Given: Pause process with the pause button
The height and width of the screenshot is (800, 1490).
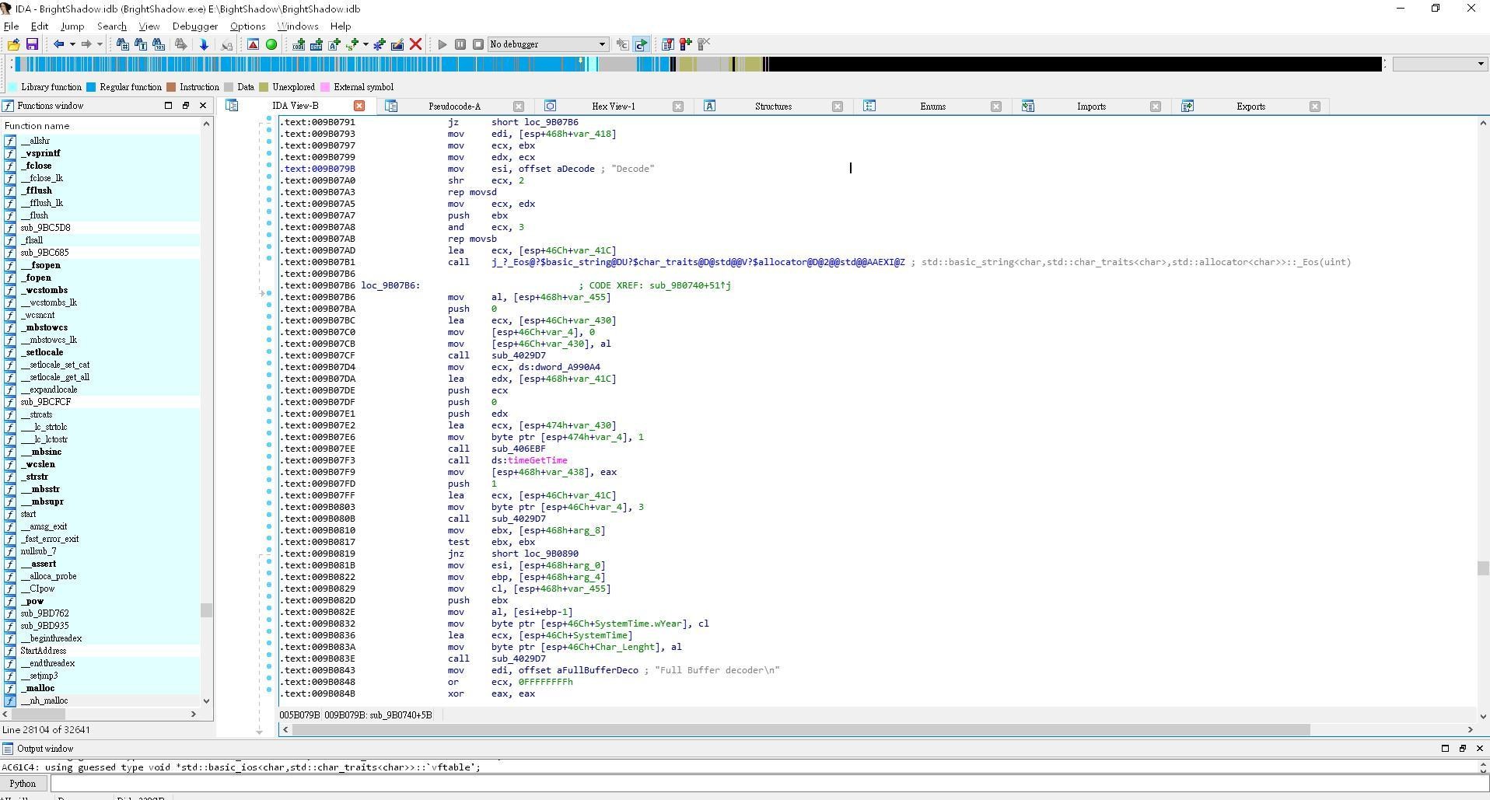Looking at the screenshot, I should click(x=460, y=44).
